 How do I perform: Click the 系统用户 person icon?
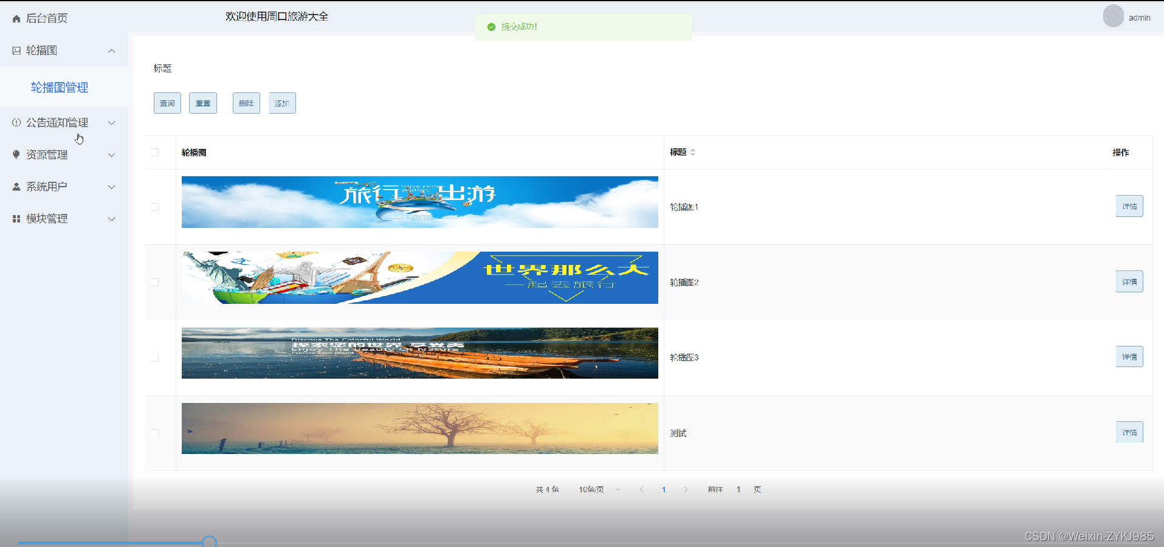[x=16, y=187]
